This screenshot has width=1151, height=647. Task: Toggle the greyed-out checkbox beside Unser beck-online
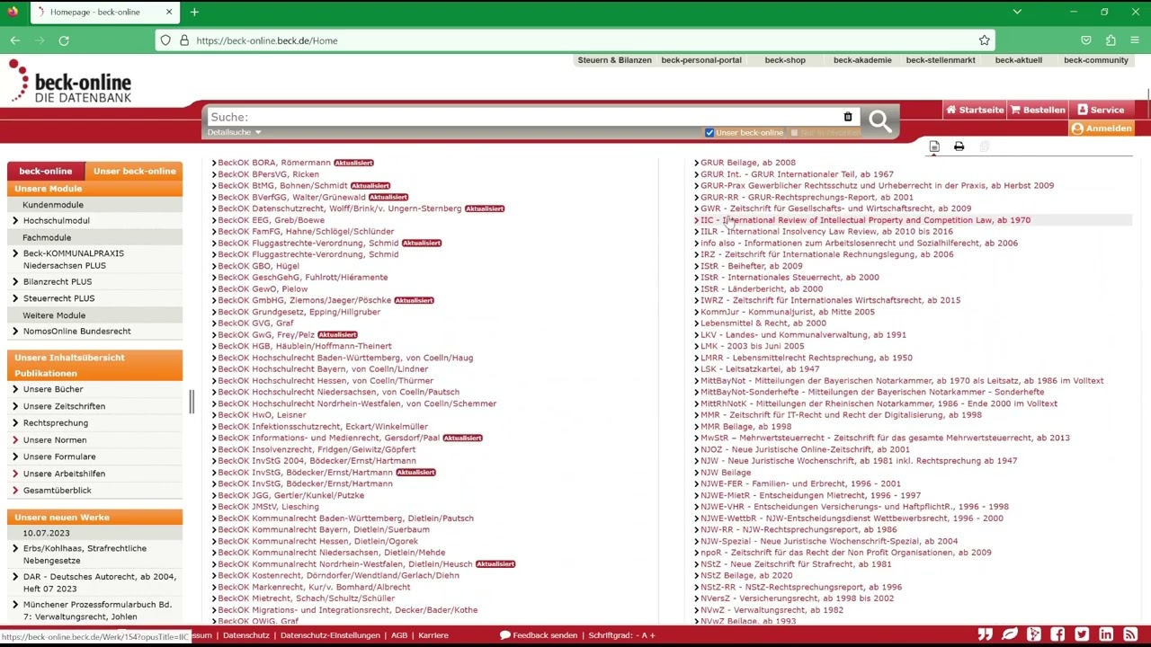point(794,133)
